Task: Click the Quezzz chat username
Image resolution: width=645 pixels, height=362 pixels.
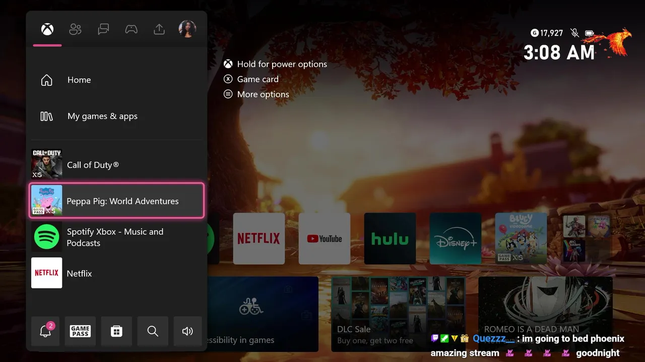Action: [x=494, y=338]
